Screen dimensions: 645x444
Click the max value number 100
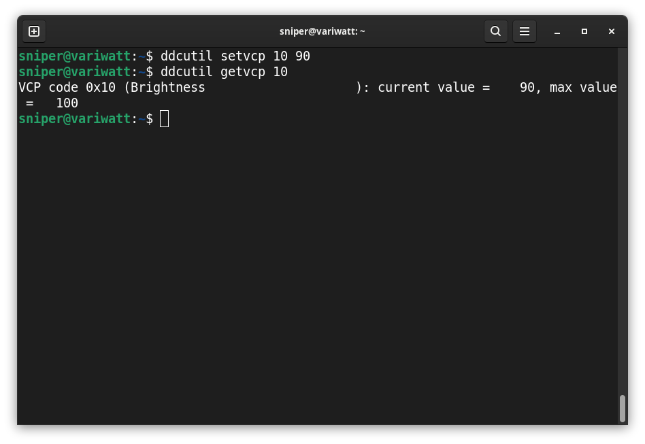click(x=67, y=103)
